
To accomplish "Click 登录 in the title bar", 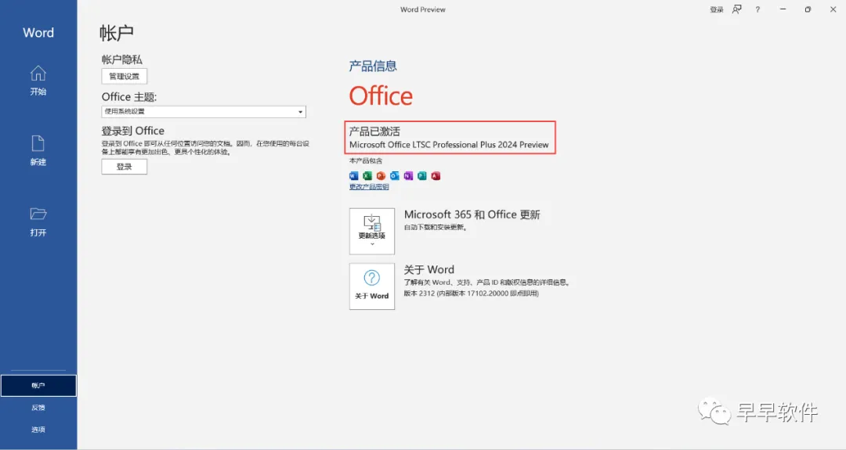I will pyautogui.click(x=717, y=9).
